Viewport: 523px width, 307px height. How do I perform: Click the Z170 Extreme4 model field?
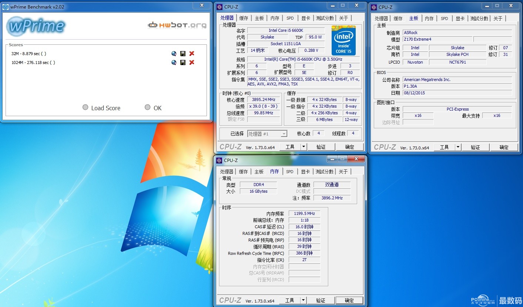coord(437,39)
